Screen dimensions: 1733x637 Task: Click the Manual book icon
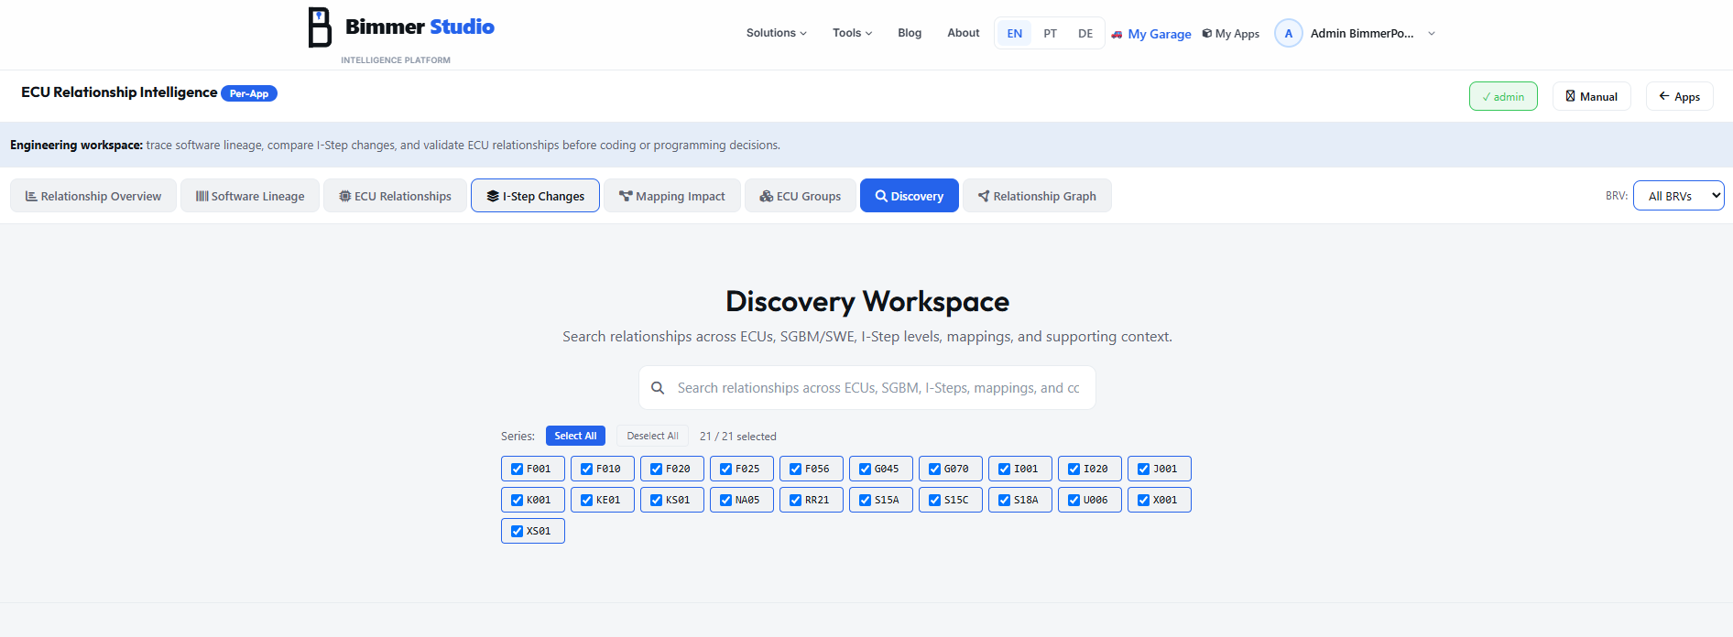pyautogui.click(x=1570, y=96)
